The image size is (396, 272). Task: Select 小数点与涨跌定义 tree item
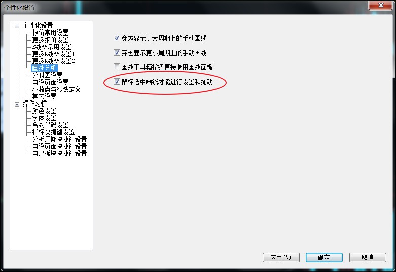click(x=56, y=89)
